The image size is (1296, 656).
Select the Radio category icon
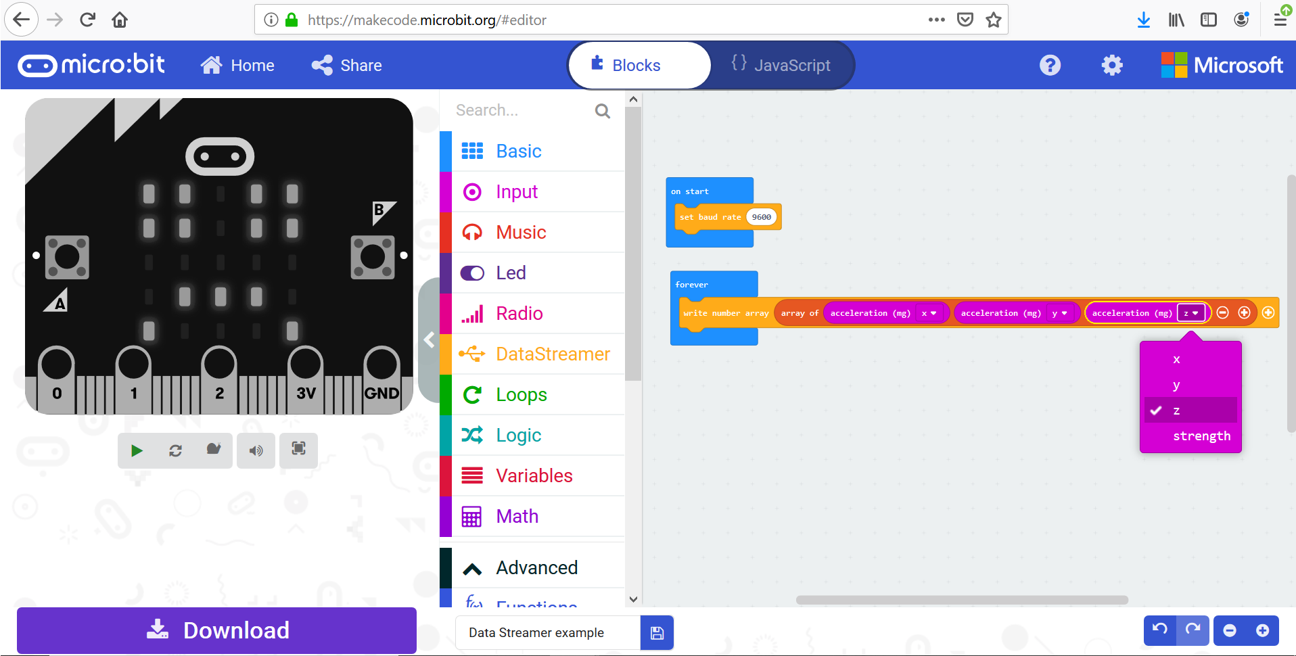[x=473, y=313]
